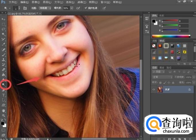
Task: Select the Hand tool
Action: 4,110
